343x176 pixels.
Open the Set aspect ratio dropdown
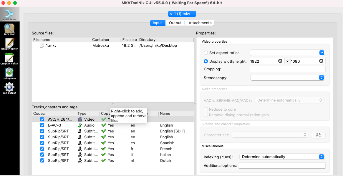[x=287, y=53]
